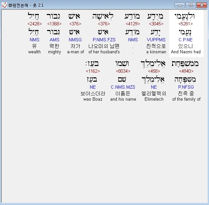The image size is (209, 205).
Task: Click Hebrew word above <458>
Action: (x=153, y=64)
